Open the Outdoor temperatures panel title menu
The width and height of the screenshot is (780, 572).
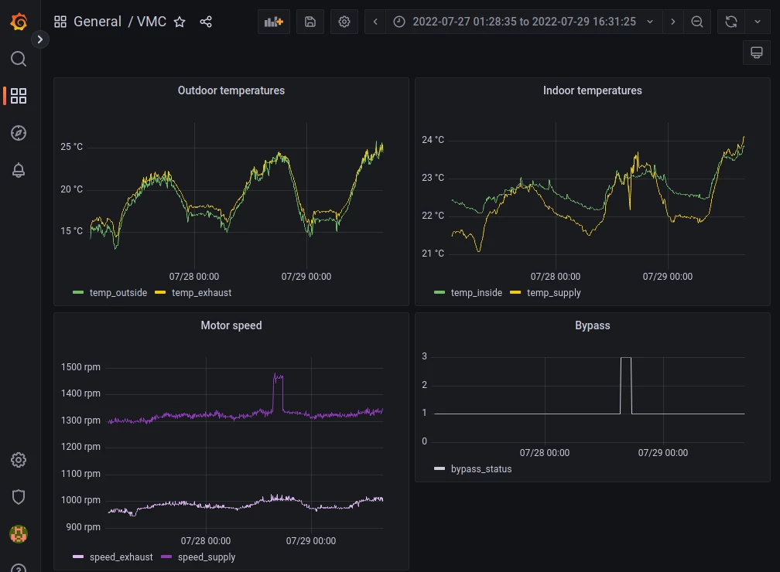coord(231,90)
